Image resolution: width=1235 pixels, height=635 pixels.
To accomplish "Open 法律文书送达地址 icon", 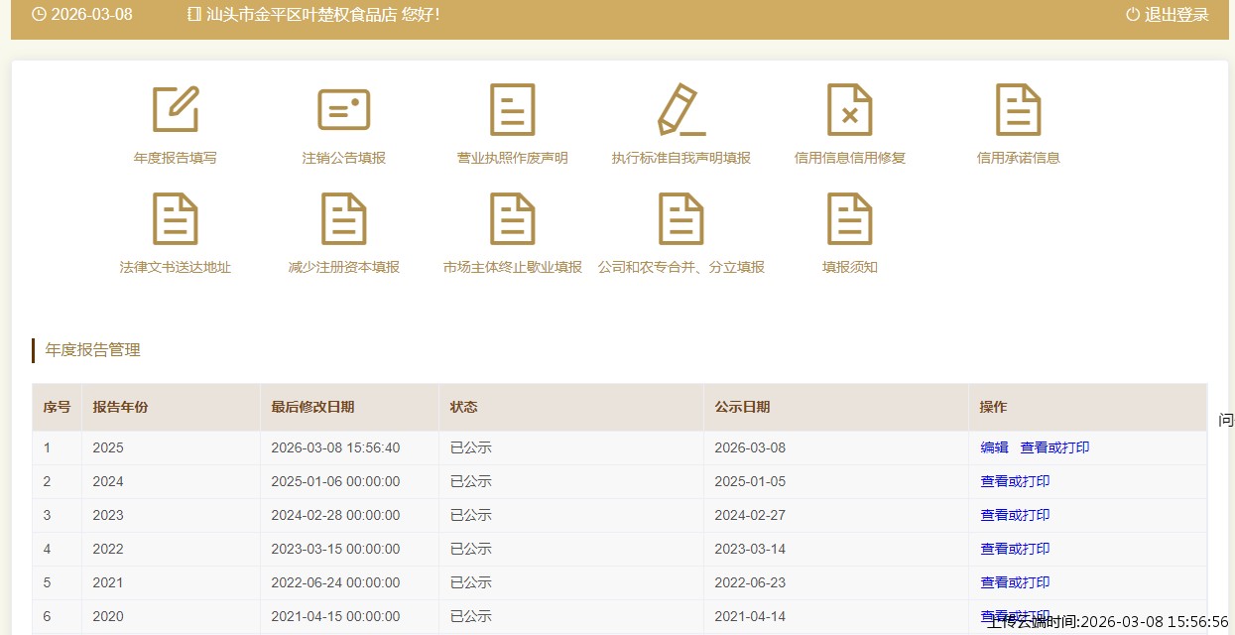I will (176, 219).
